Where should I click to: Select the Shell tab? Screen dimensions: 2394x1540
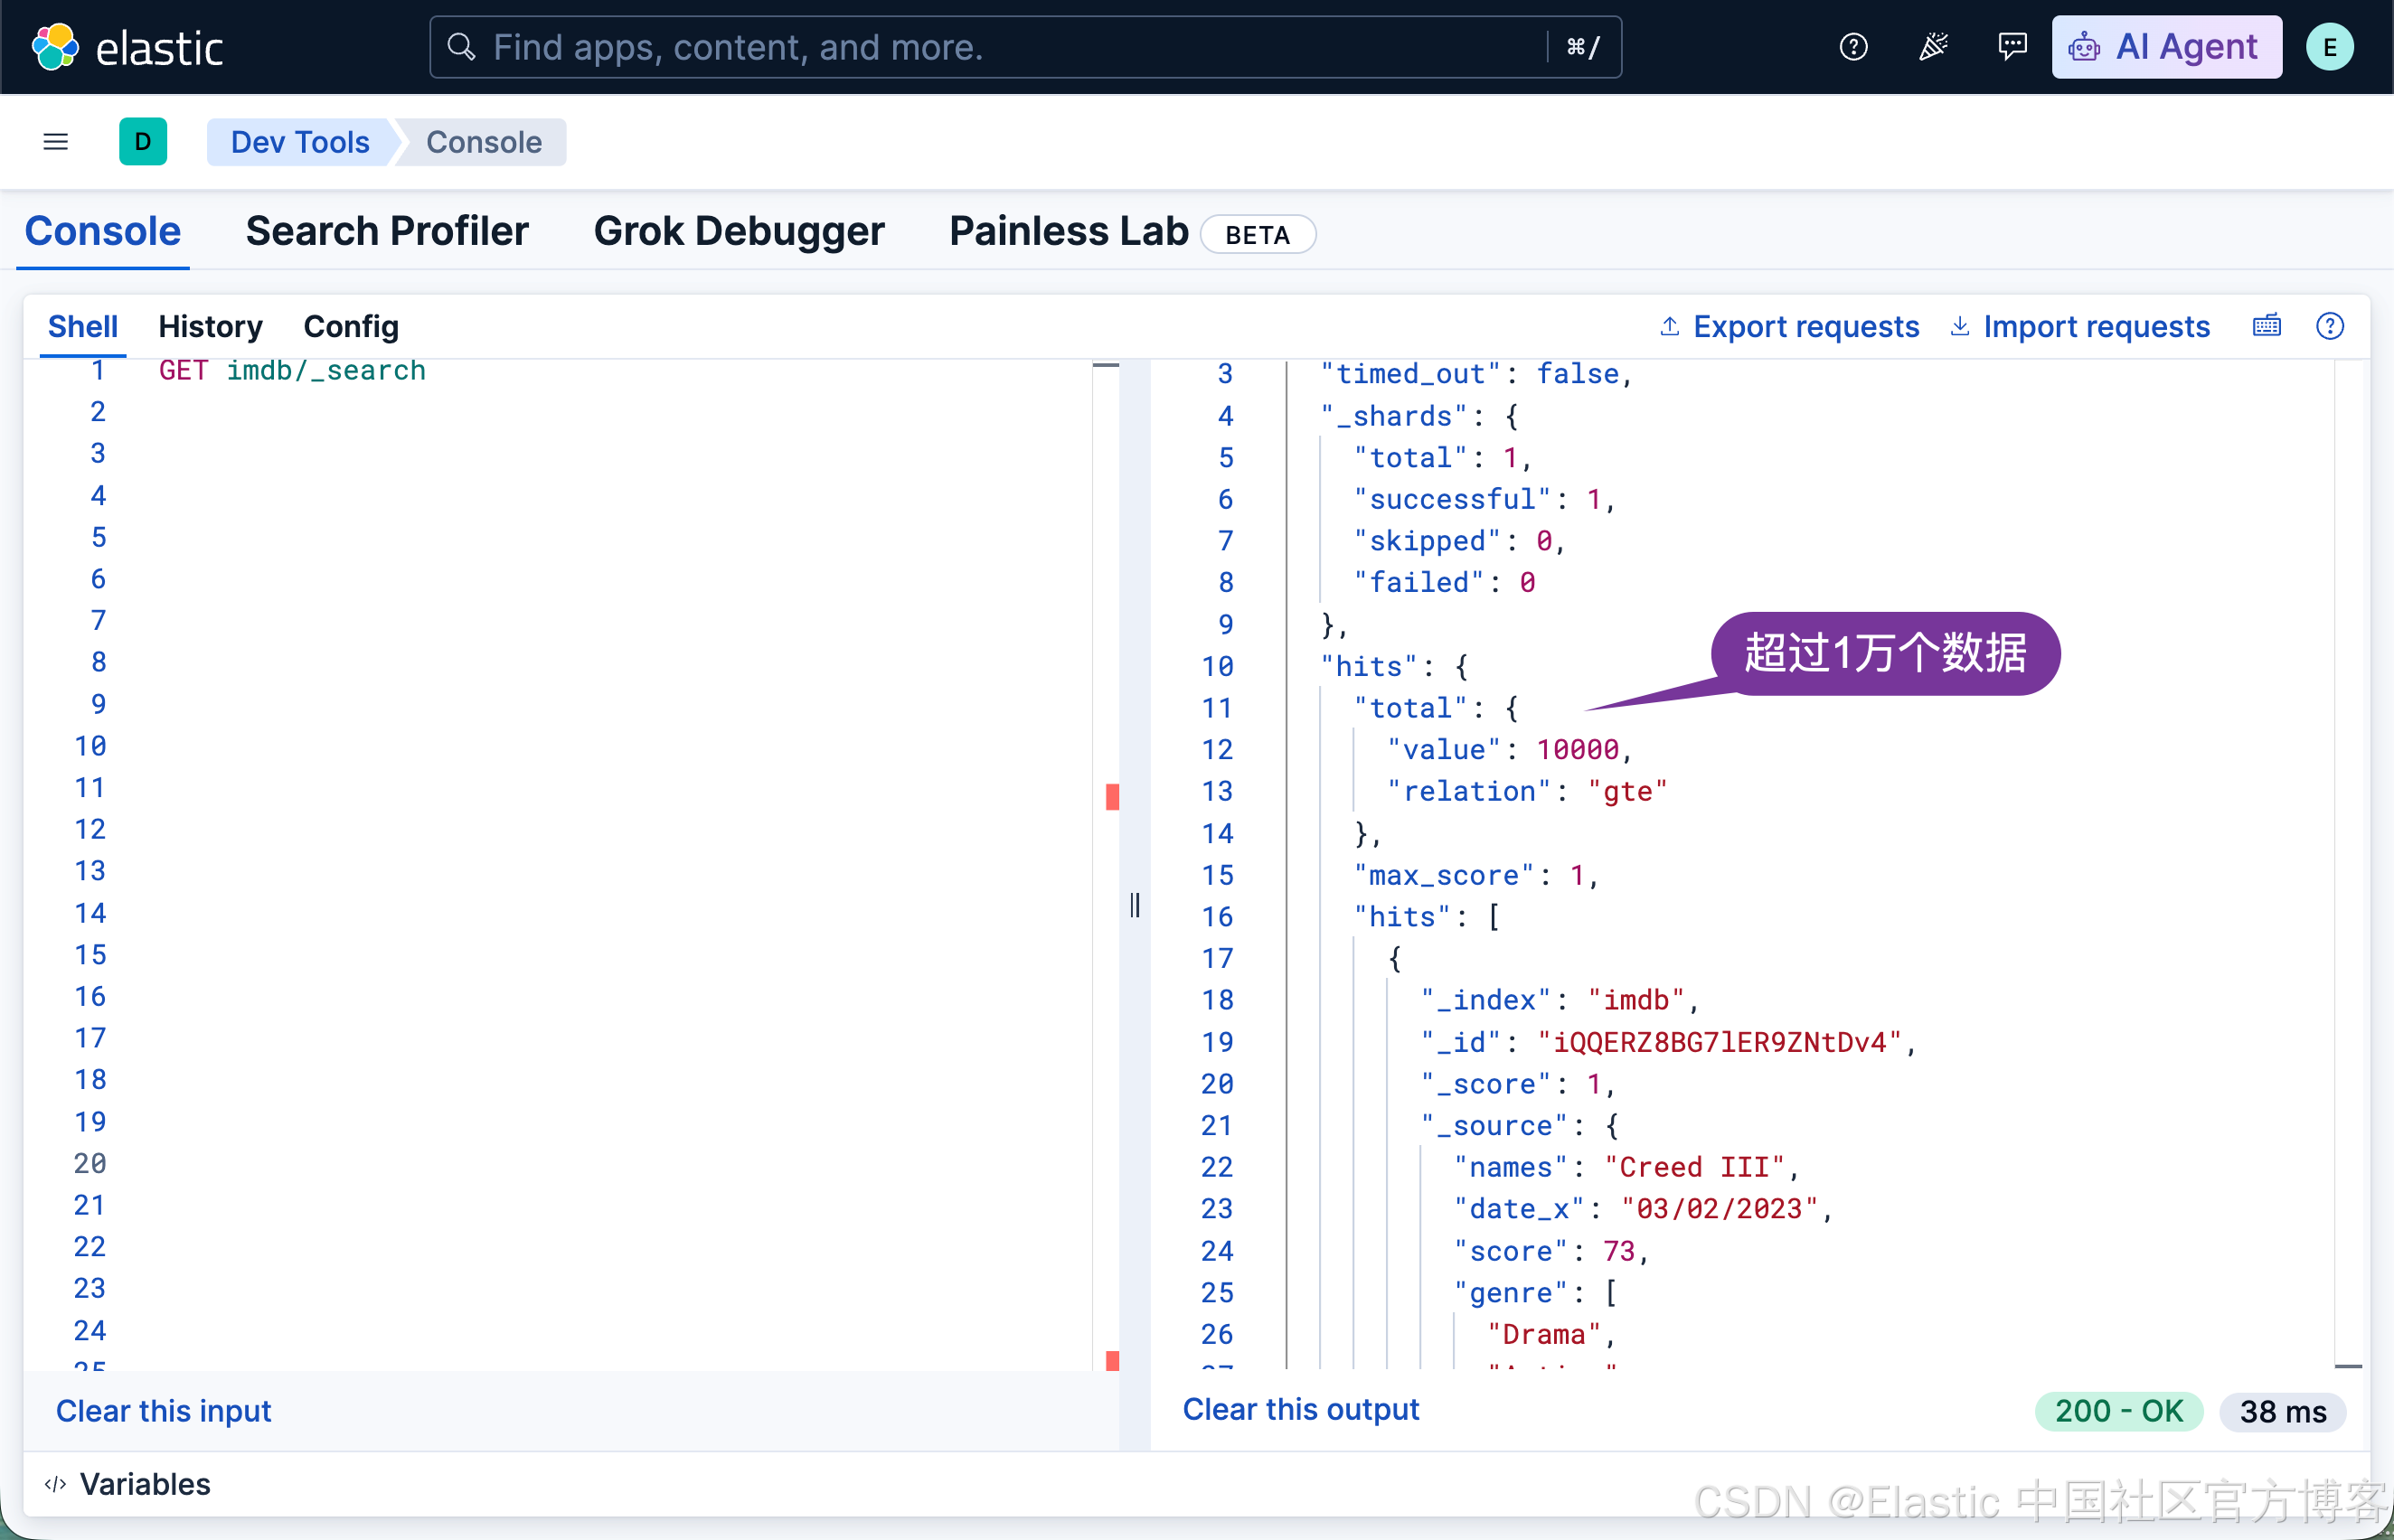point(83,326)
